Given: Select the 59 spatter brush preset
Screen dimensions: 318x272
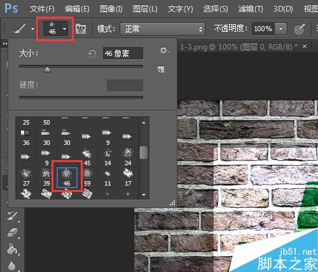Looking at the screenshot, I should coord(87,178).
